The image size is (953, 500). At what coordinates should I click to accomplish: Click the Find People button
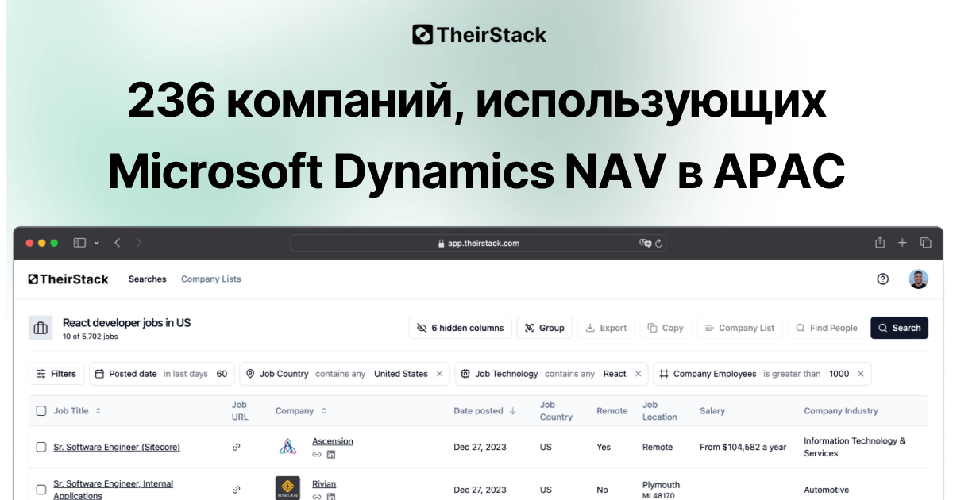click(x=827, y=328)
